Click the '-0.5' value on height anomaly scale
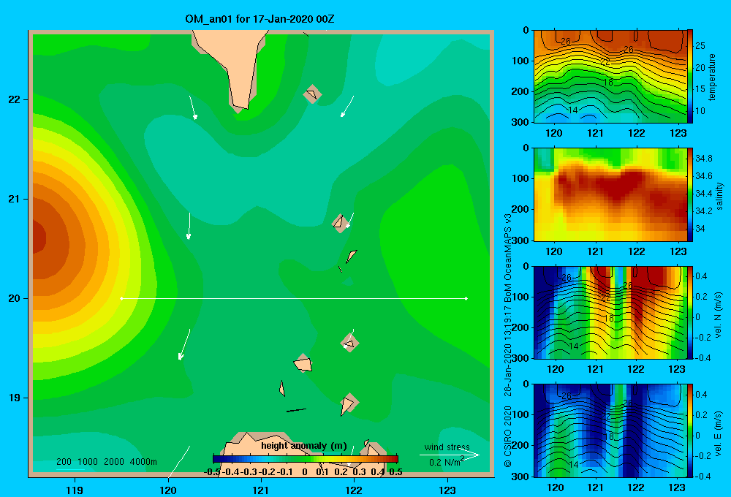Image resolution: width=731 pixels, height=497 pixels. point(213,472)
